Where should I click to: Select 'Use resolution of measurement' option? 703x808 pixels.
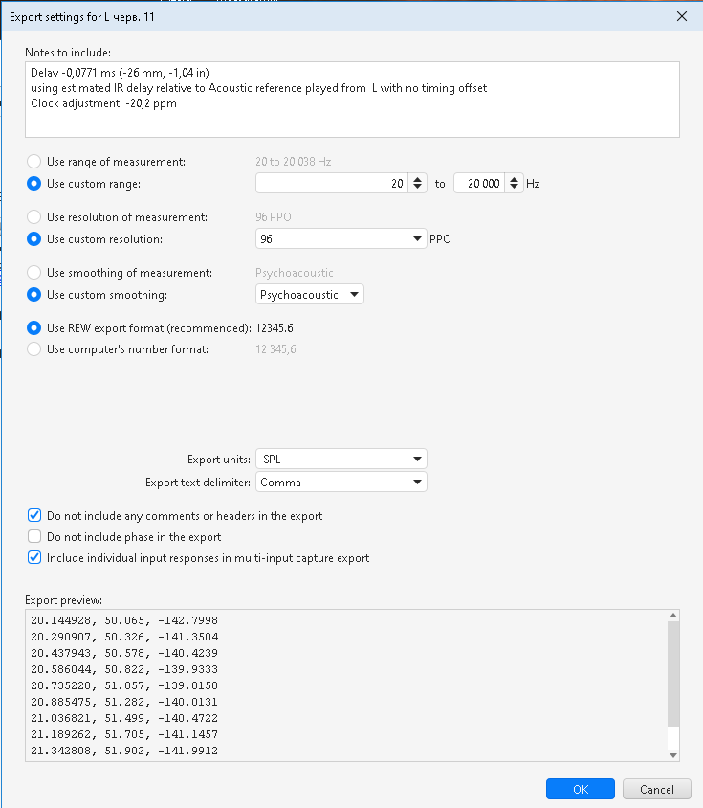click(x=35, y=217)
